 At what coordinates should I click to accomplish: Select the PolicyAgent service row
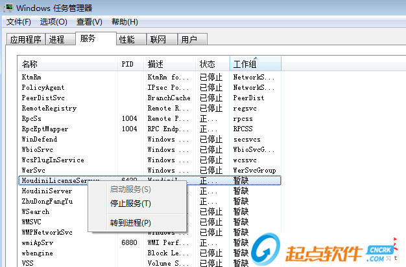tap(150, 87)
